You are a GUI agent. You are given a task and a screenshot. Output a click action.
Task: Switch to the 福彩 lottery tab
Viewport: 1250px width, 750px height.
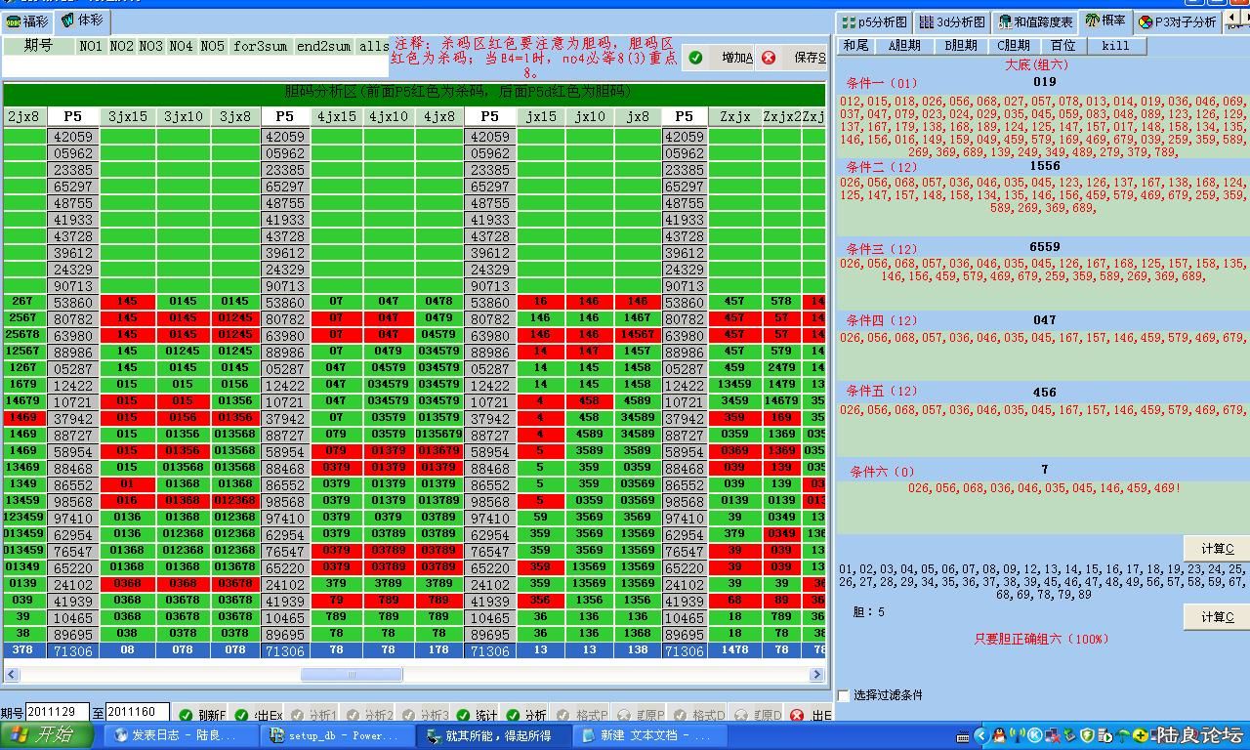pyautogui.click(x=27, y=21)
